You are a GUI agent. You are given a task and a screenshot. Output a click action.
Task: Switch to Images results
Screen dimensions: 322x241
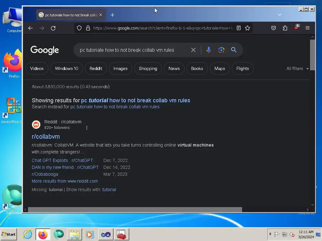(x=120, y=68)
